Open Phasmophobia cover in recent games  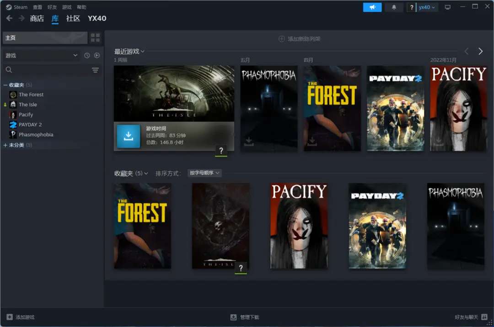point(269,108)
